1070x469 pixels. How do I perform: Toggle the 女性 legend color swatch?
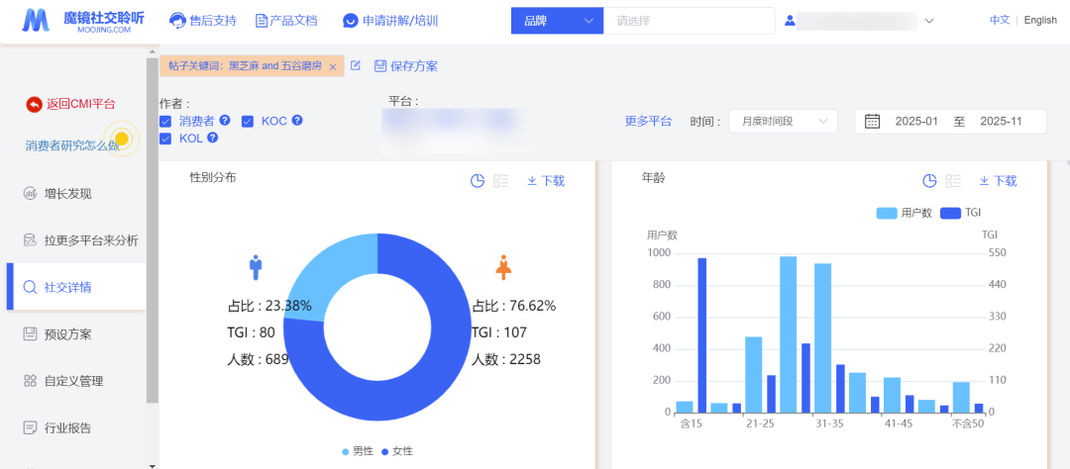(x=384, y=451)
